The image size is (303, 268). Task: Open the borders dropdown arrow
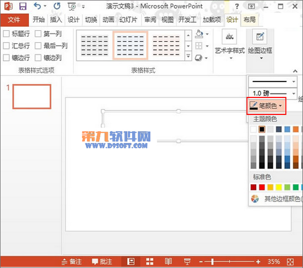[207, 46]
